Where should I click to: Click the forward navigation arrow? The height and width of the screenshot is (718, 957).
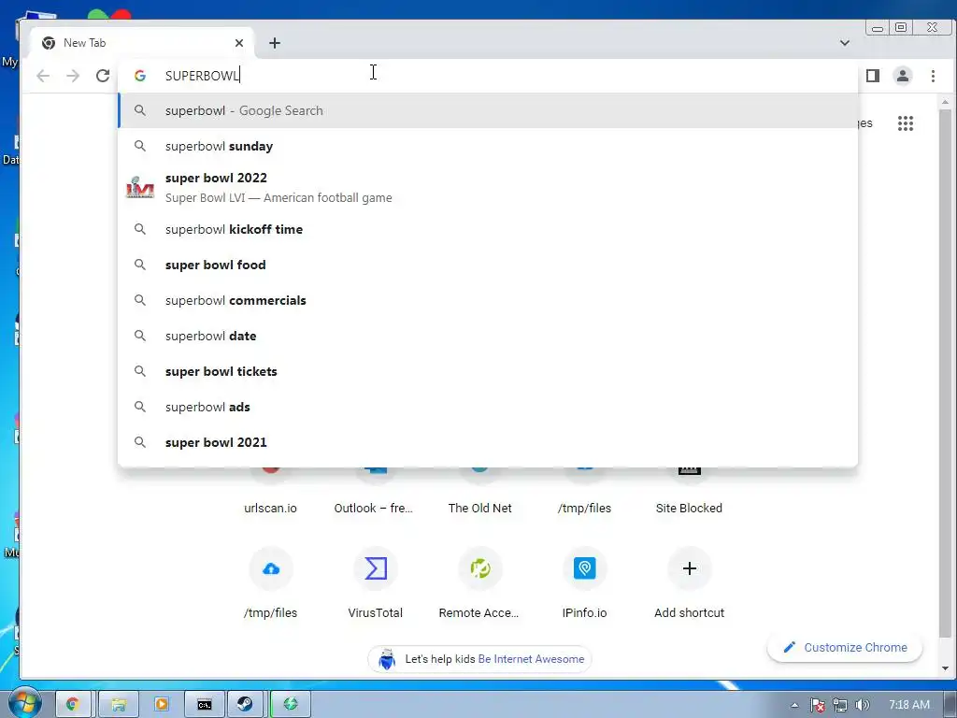click(x=73, y=76)
